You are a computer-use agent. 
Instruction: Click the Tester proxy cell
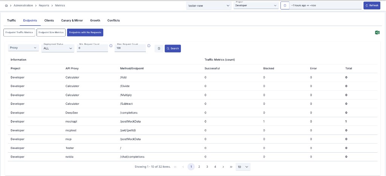[70, 148]
